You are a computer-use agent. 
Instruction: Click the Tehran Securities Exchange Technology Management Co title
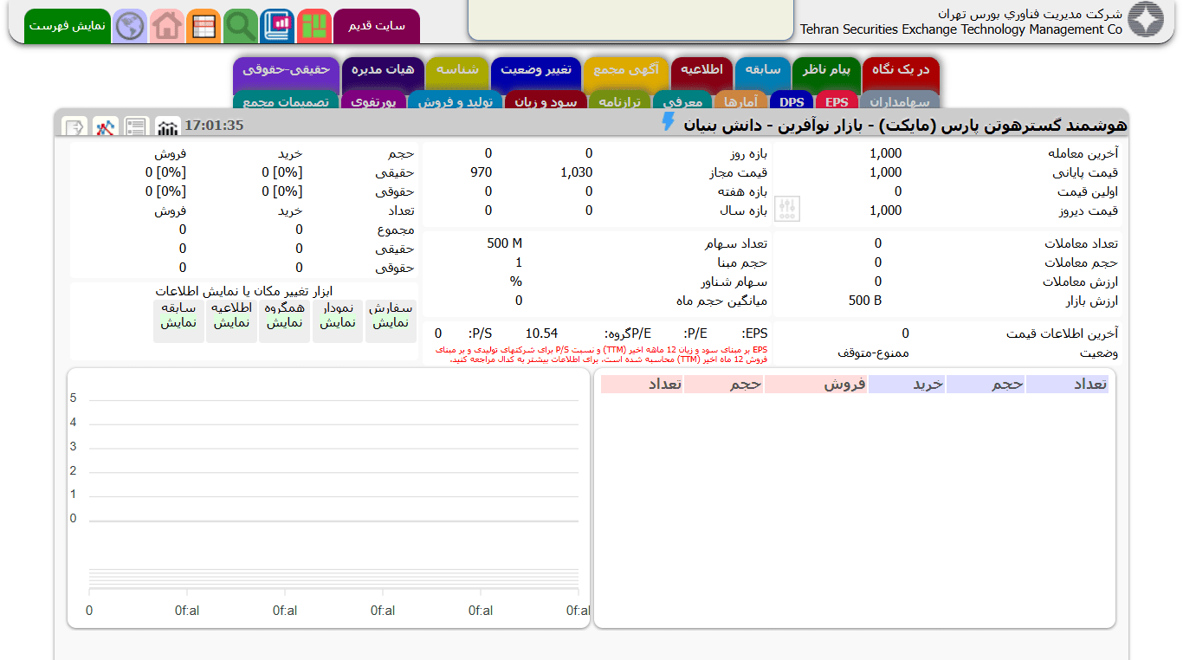tap(961, 29)
